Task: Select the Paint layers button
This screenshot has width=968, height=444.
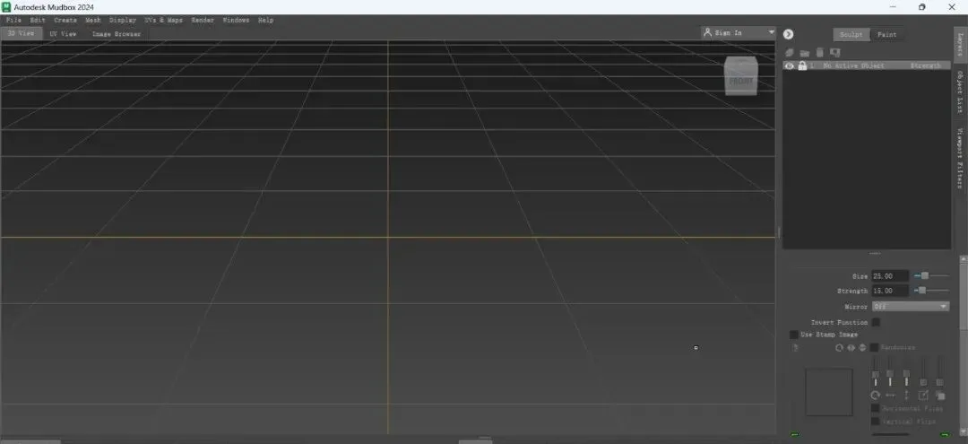Action: click(x=887, y=35)
